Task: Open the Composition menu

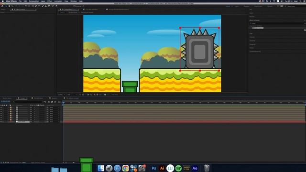Action: (x=34, y=1)
